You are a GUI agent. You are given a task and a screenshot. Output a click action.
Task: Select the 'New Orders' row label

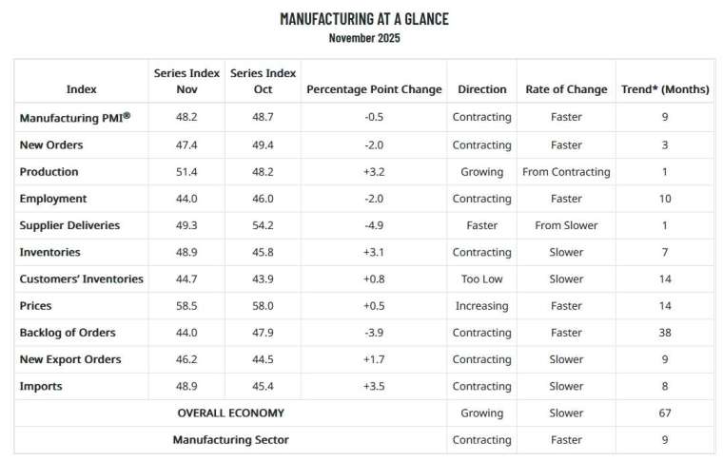(x=51, y=144)
